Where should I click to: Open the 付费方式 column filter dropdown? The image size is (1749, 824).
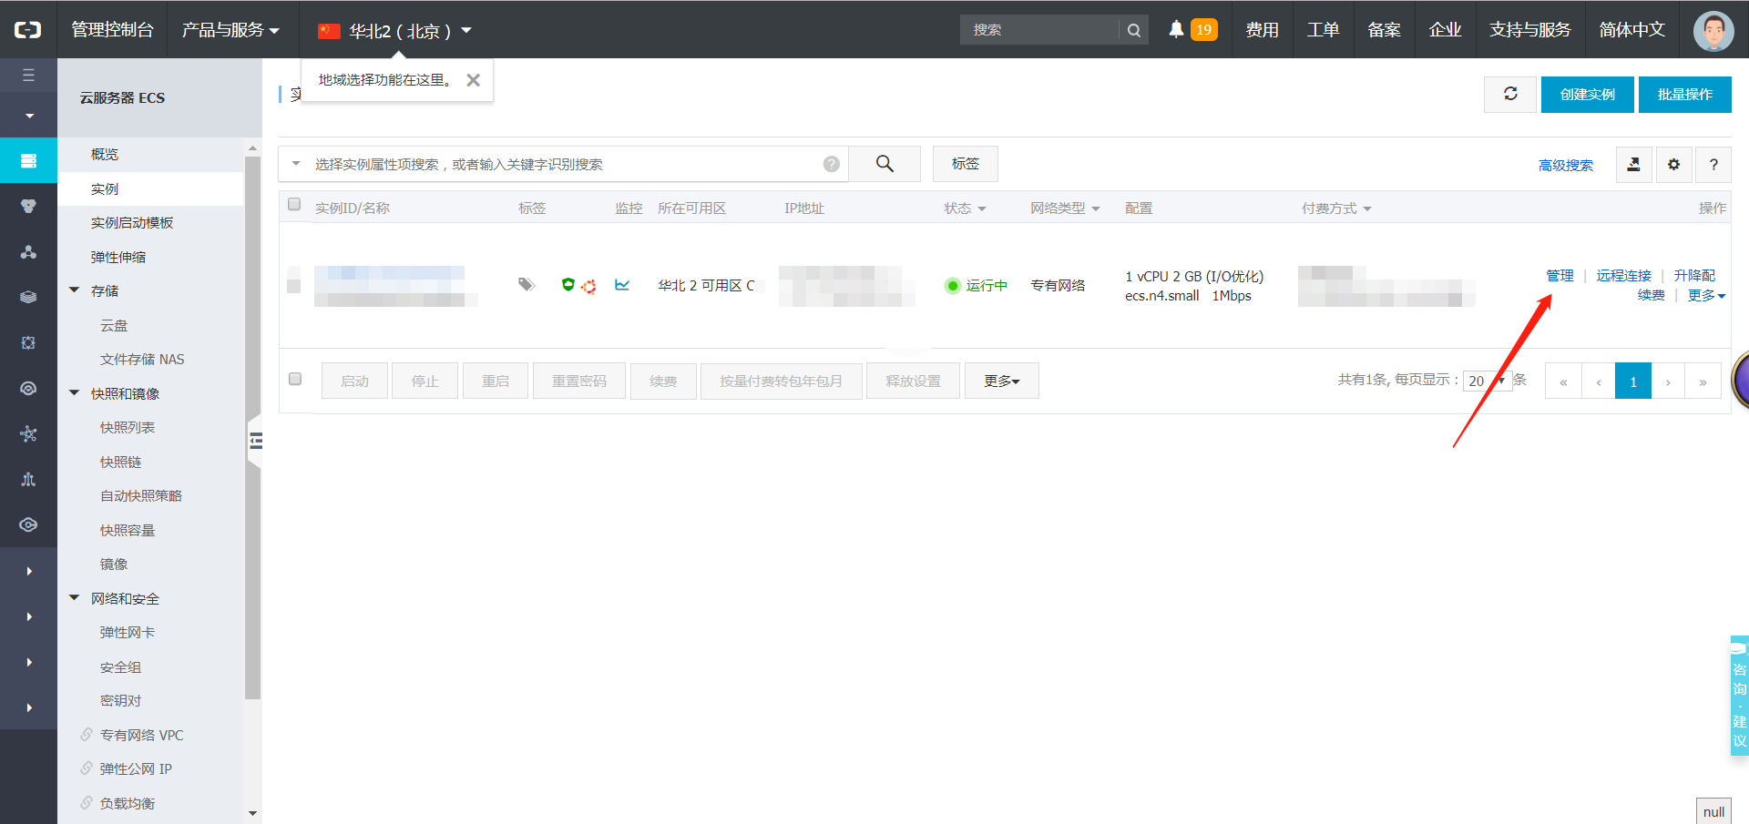pos(1367,208)
